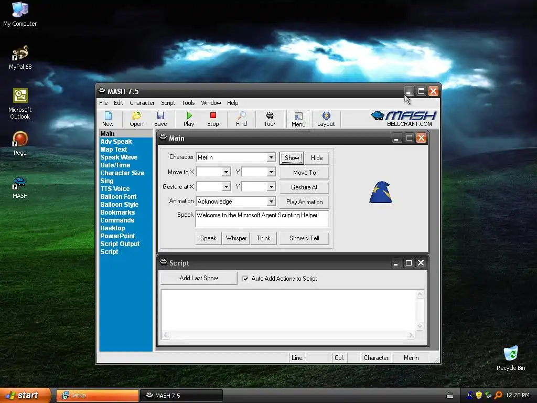Open the My Computer desktop icon
Image resolution: width=537 pixels, height=403 pixels.
pyautogui.click(x=20, y=14)
